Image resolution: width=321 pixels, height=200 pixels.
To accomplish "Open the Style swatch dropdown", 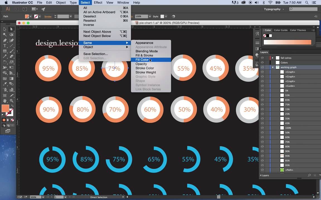I will click(166, 17).
